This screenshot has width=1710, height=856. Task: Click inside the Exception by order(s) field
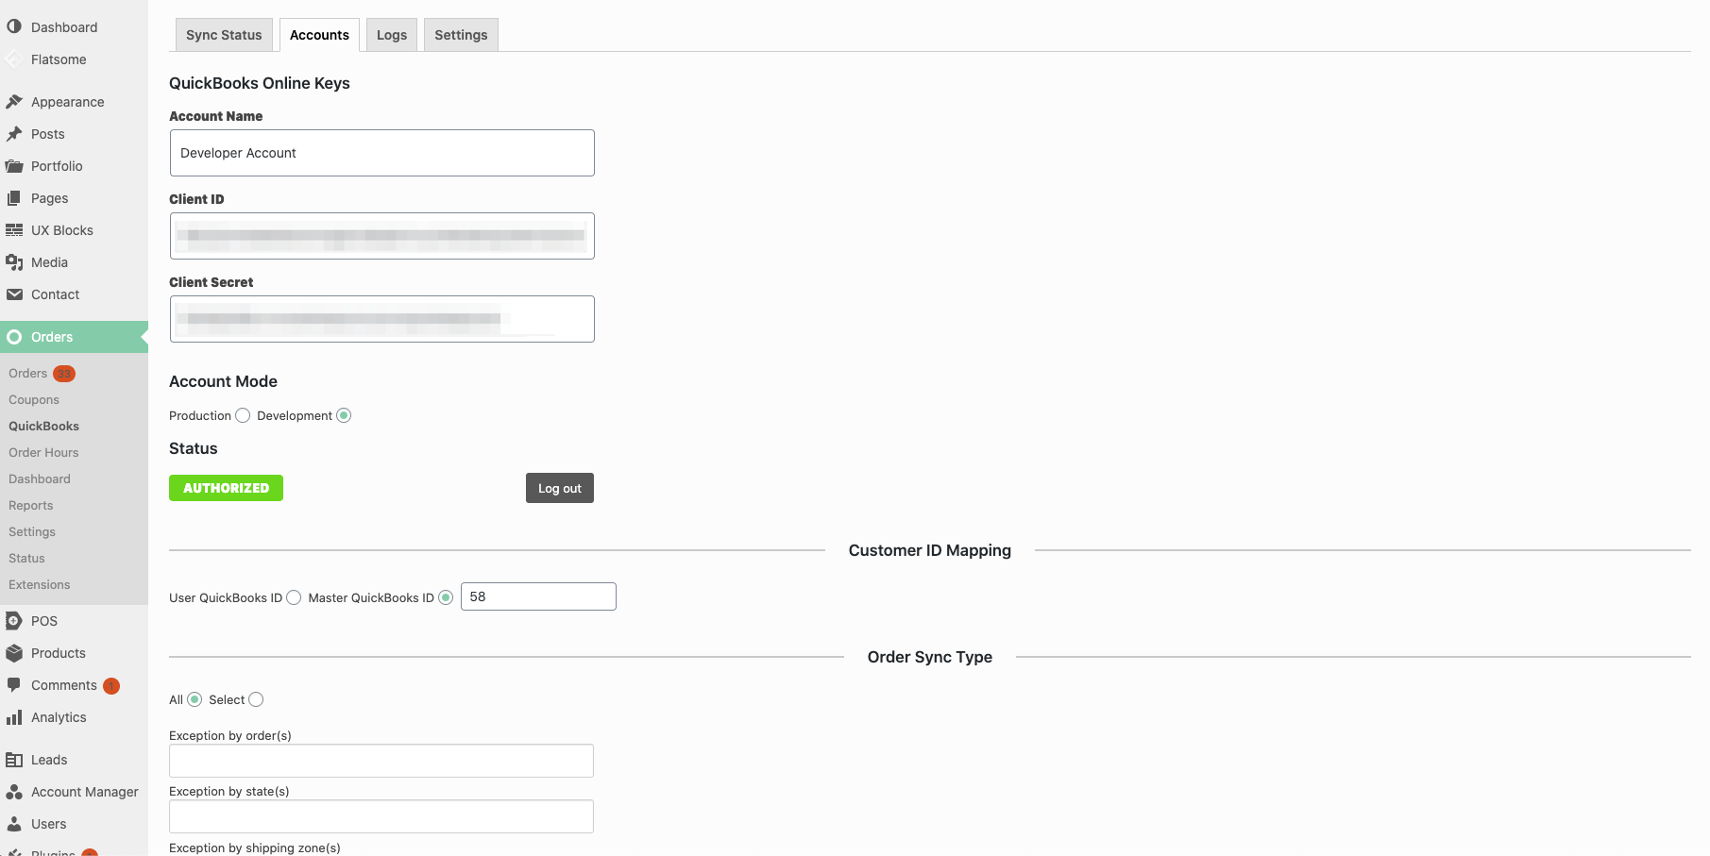coord(381,760)
